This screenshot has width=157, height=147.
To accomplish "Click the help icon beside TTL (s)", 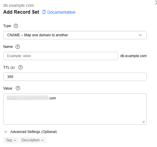I will click(20, 67).
